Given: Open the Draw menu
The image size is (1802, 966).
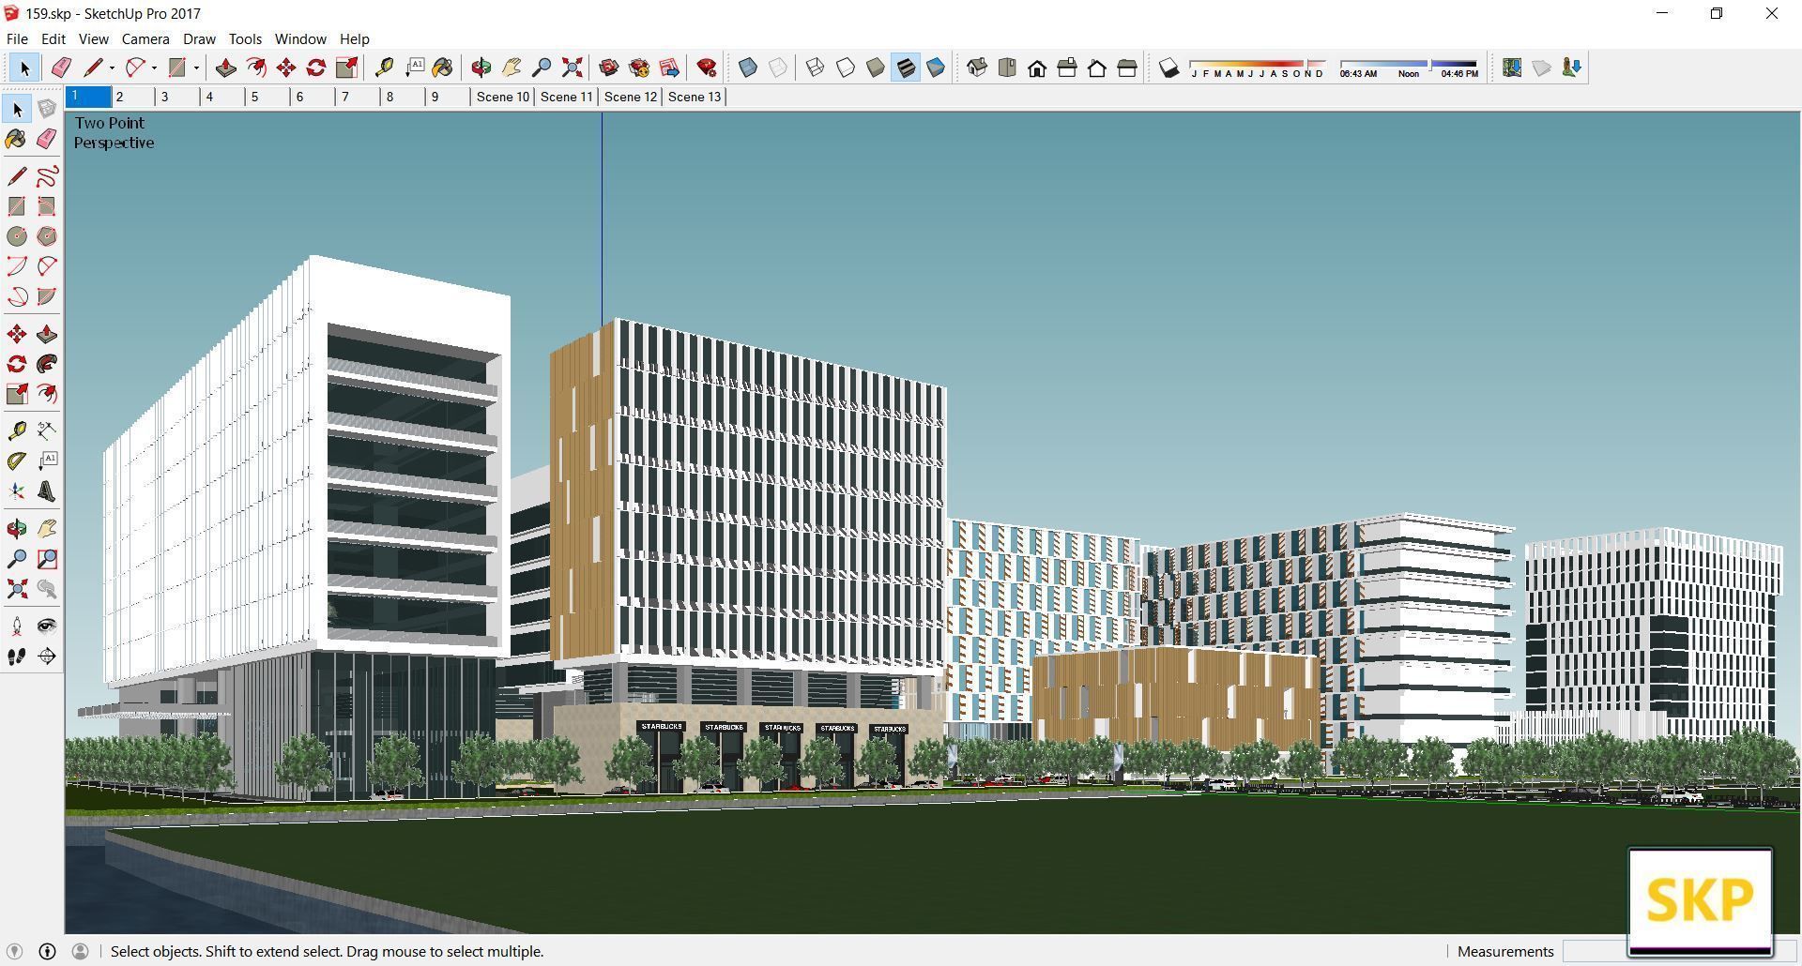Looking at the screenshot, I should 199,38.
